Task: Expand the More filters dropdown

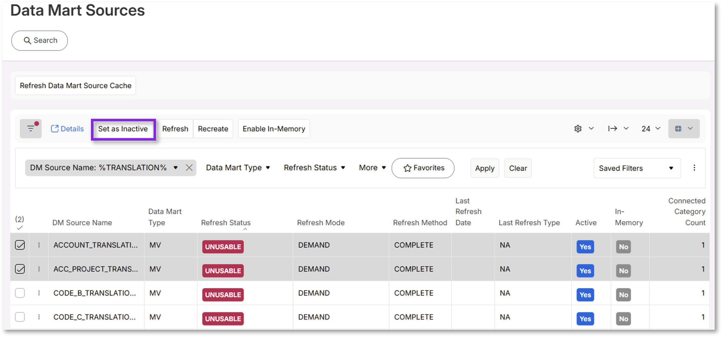Action: point(373,168)
